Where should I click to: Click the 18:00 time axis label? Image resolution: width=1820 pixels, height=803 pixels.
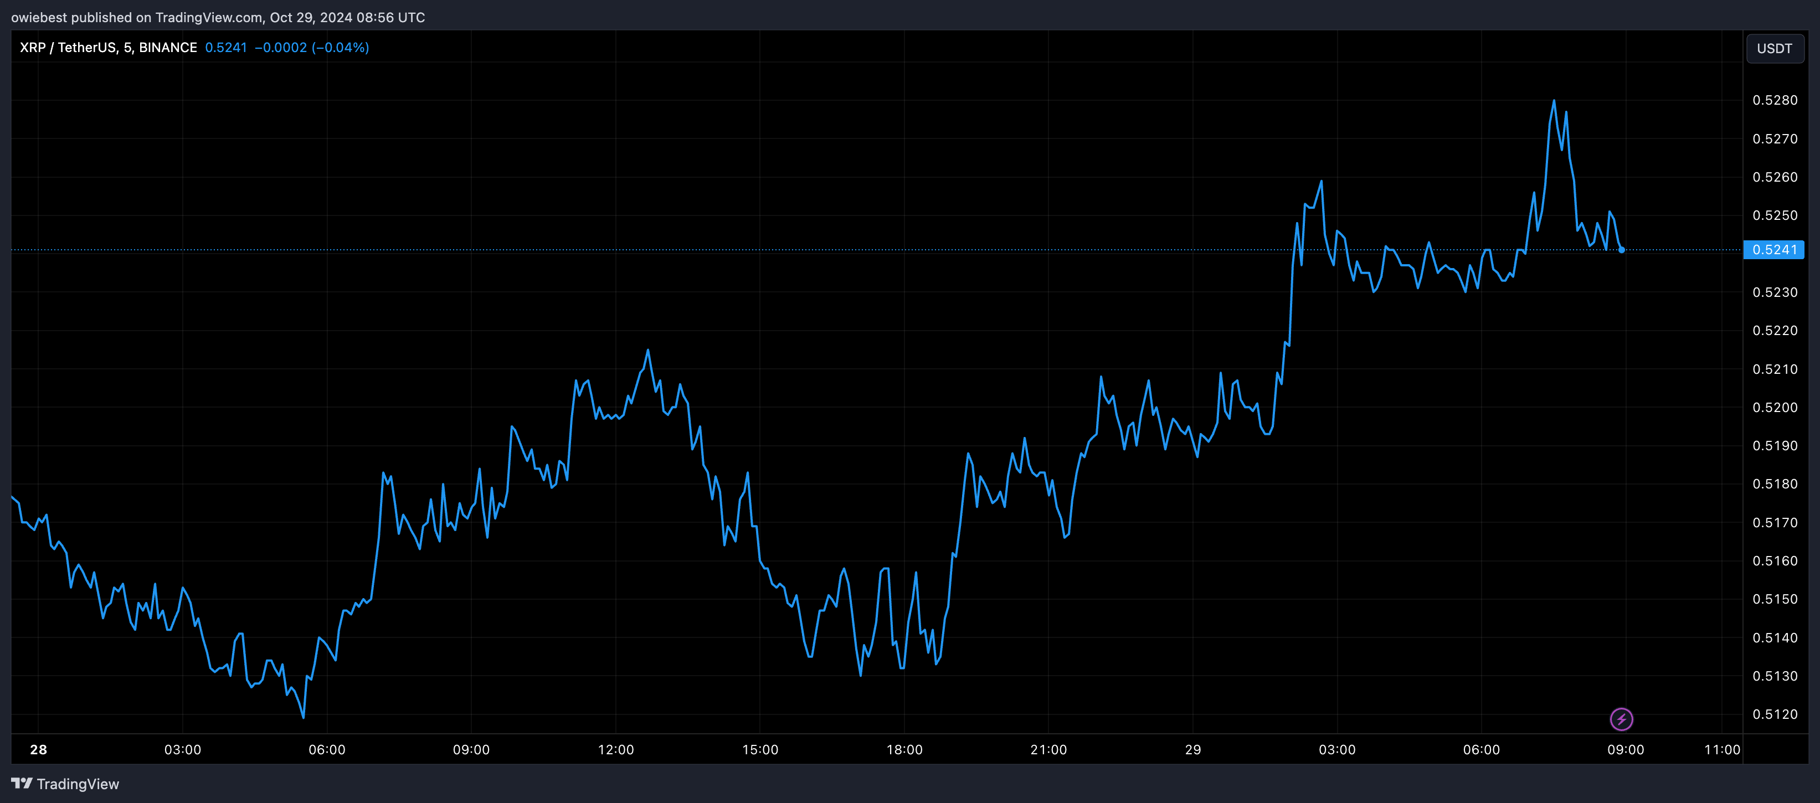pos(904,749)
